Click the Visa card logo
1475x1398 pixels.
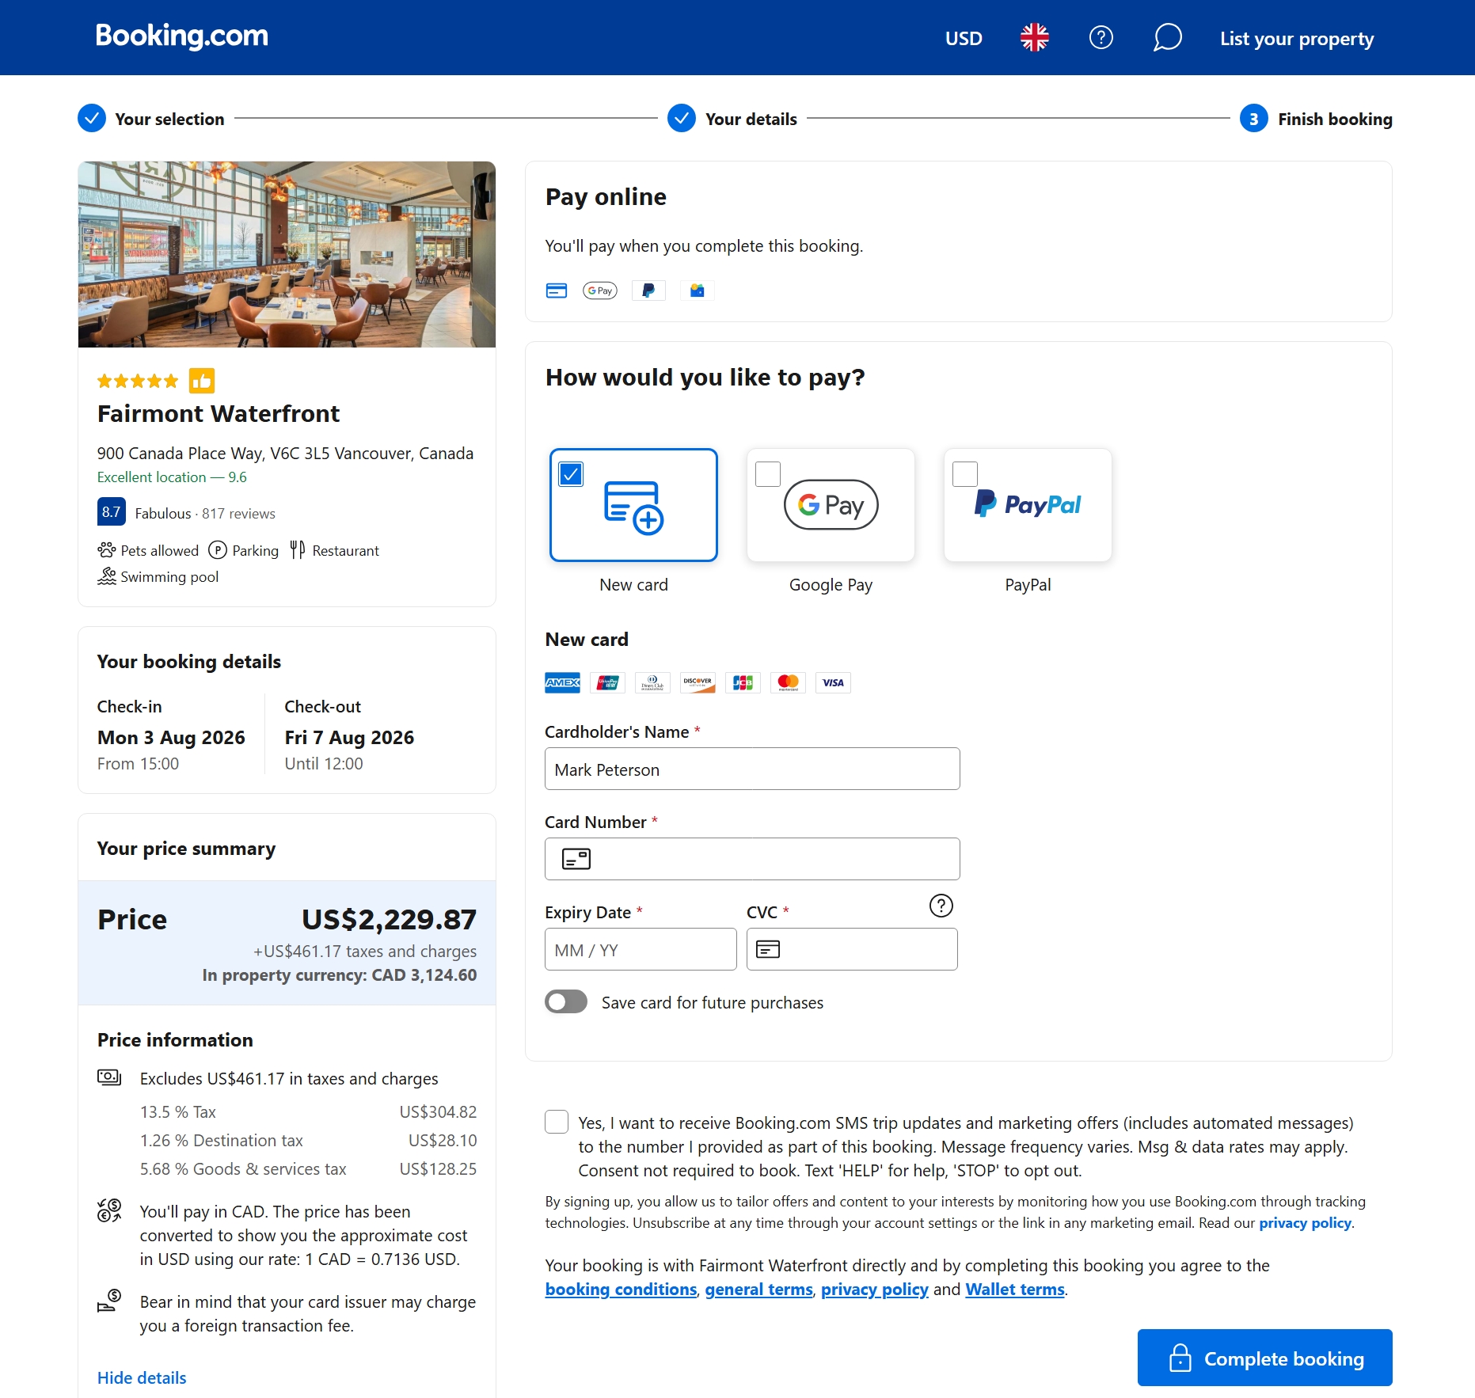click(833, 682)
